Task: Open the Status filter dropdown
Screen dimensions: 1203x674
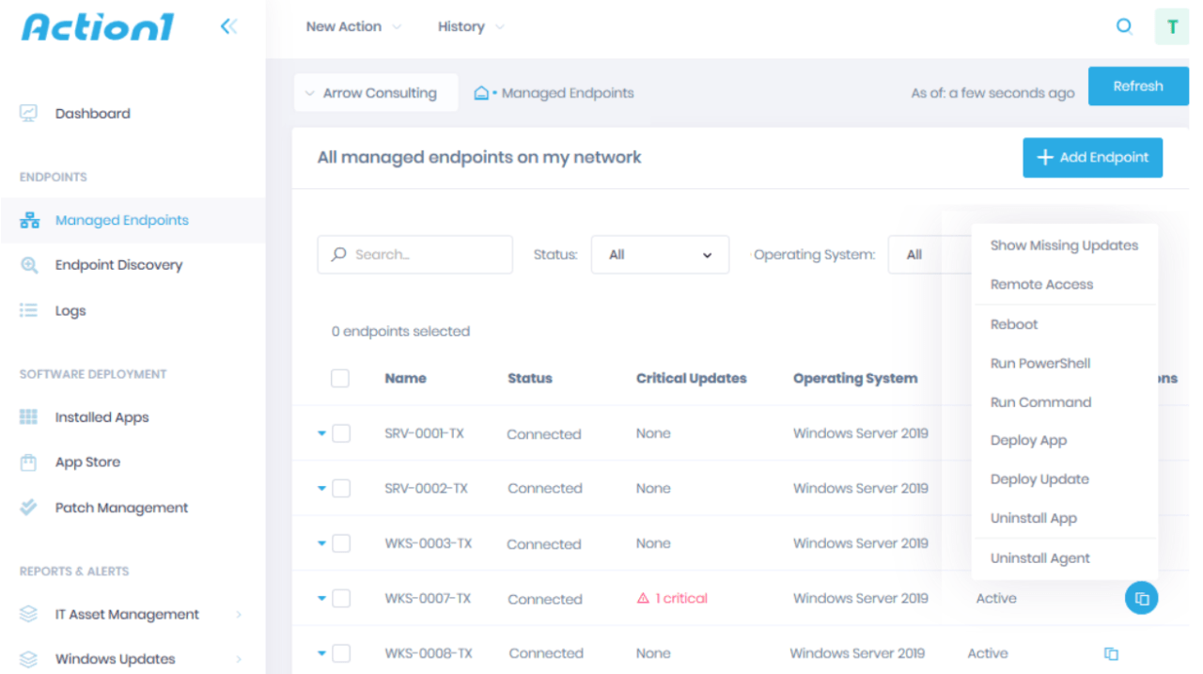Action: coord(660,255)
